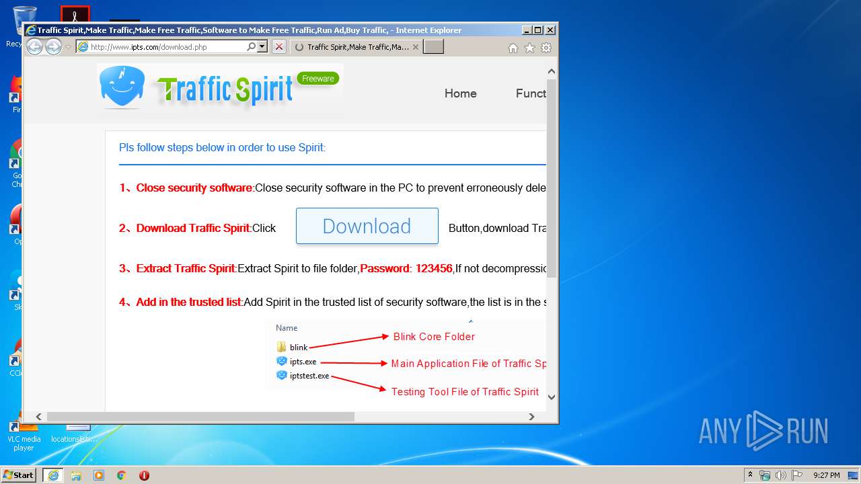861x484 pixels.
Task: Click the vertical scrollbar up arrow
Action: (x=552, y=71)
